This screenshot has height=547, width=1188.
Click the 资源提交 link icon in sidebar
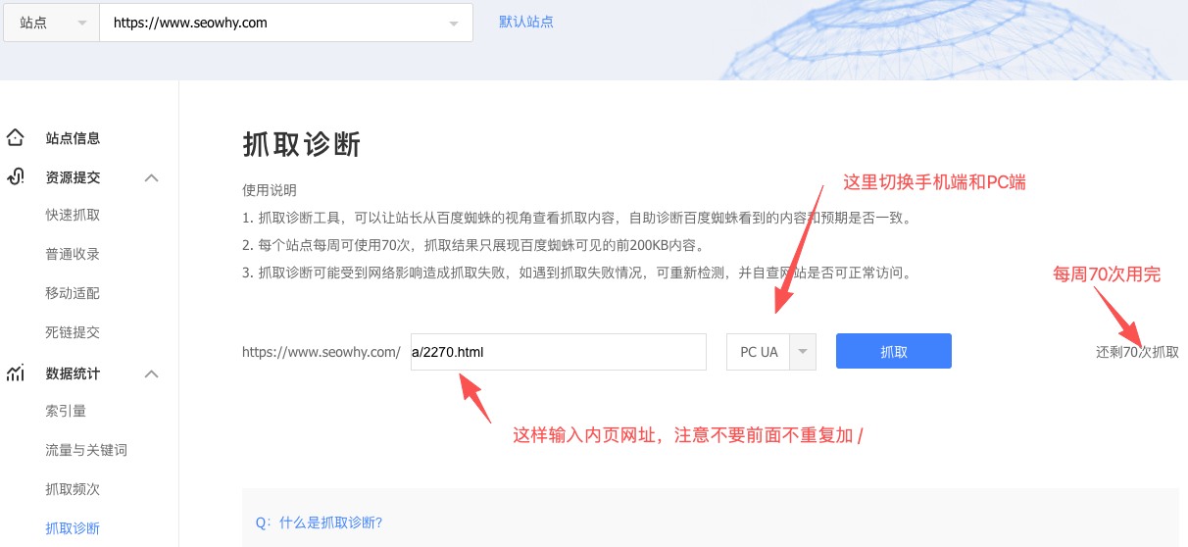pos(15,177)
